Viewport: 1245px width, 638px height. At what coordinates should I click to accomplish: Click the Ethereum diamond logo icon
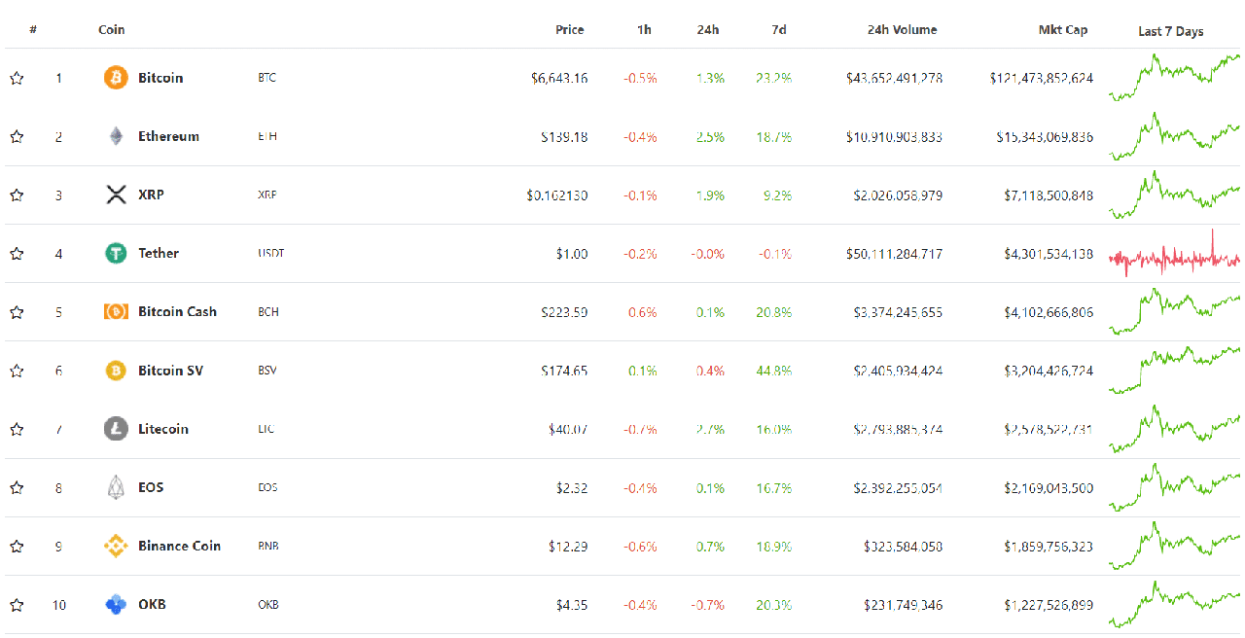[116, 136]
